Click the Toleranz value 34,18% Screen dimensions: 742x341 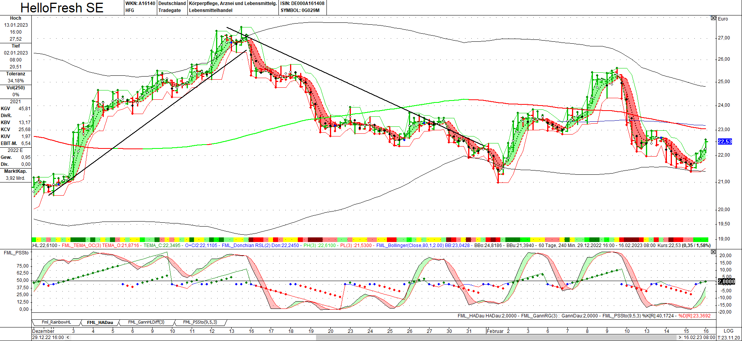(x=15, y=81)
